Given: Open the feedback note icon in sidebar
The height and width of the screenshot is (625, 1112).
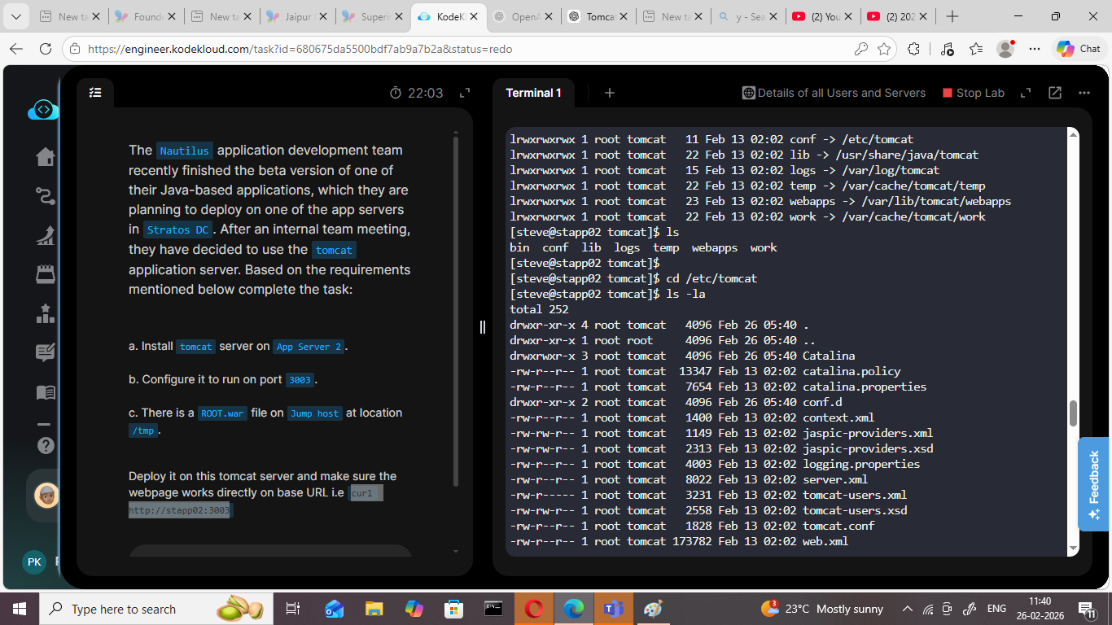Looking at the screenshot, I should tap(46, 352).
